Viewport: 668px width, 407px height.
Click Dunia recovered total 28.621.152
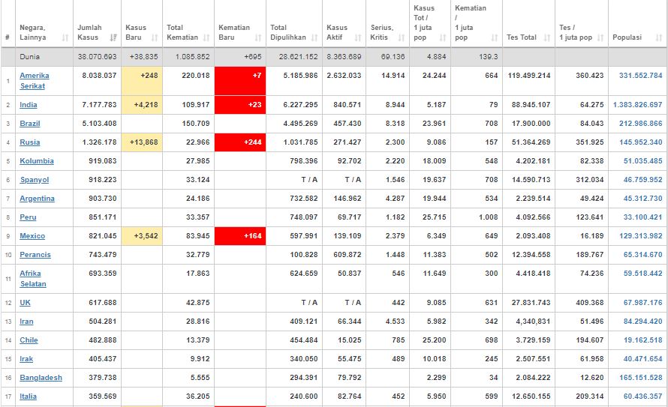pyautogui.click(x=298, y=56)
